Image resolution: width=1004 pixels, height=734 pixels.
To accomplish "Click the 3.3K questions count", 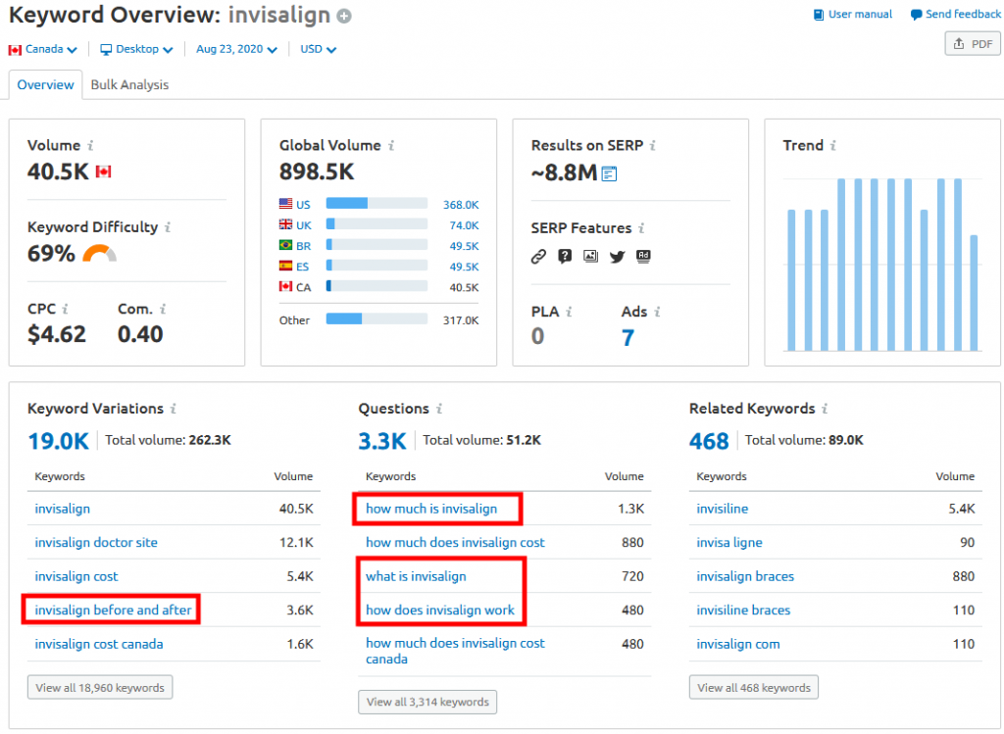I will (x=382, y=441).
